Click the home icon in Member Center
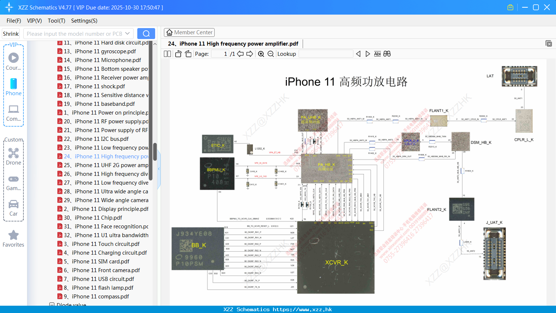 click(x=169, y=32)
